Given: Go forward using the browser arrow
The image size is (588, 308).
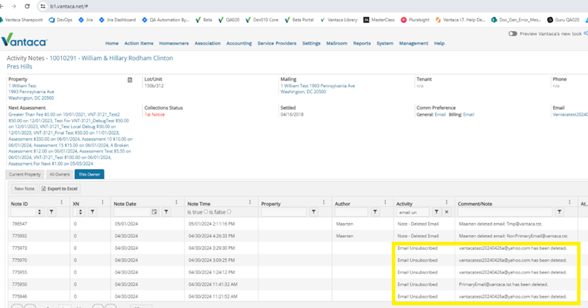Looking at the screenshot, I should pyautogui.click(x=14, y=6).
